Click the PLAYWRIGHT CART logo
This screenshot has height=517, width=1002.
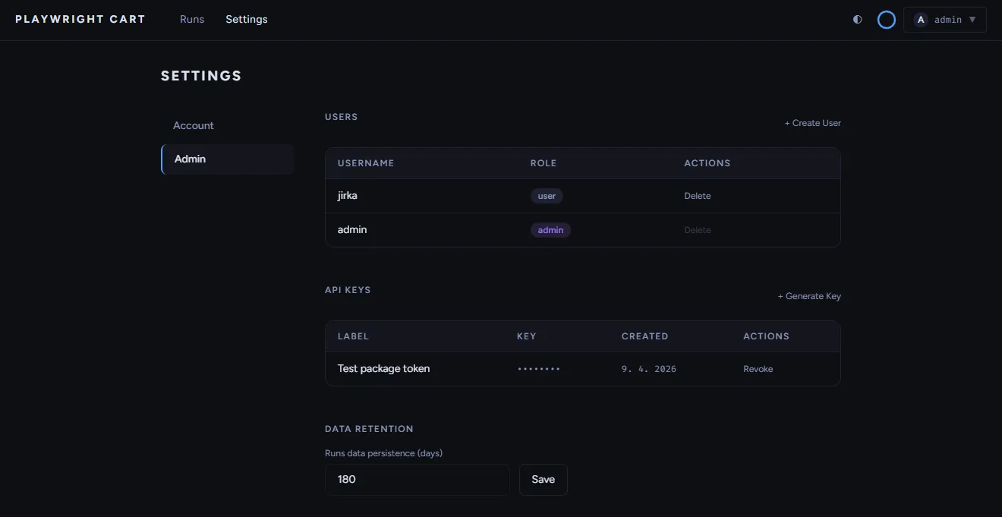tap(80, 19)
